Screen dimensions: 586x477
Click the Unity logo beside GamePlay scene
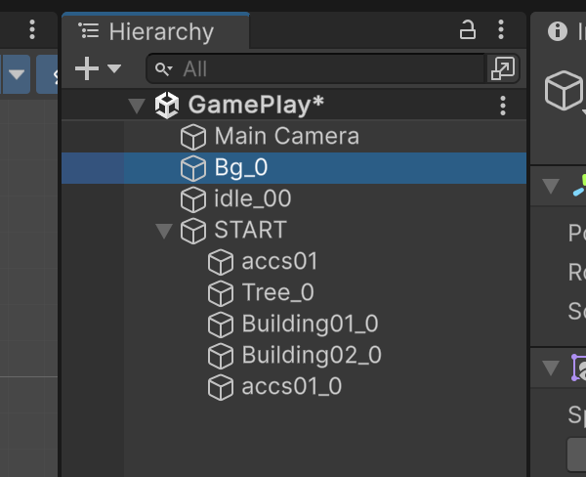(x=167, y=106)
